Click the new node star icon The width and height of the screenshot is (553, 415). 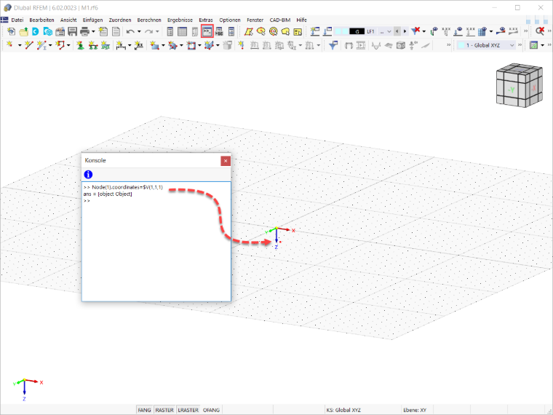click(x=11, y=45)
